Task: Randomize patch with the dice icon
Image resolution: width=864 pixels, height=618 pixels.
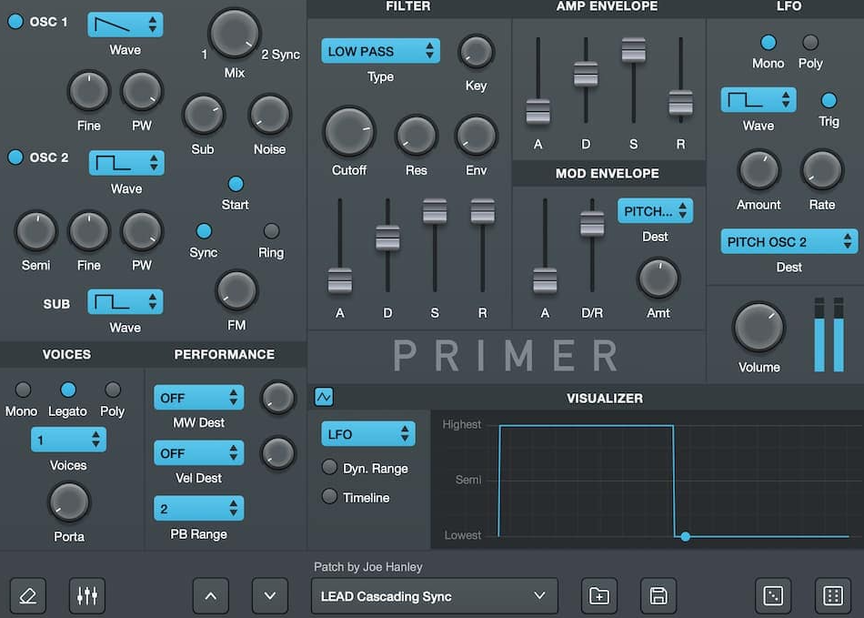Action: 773,596
